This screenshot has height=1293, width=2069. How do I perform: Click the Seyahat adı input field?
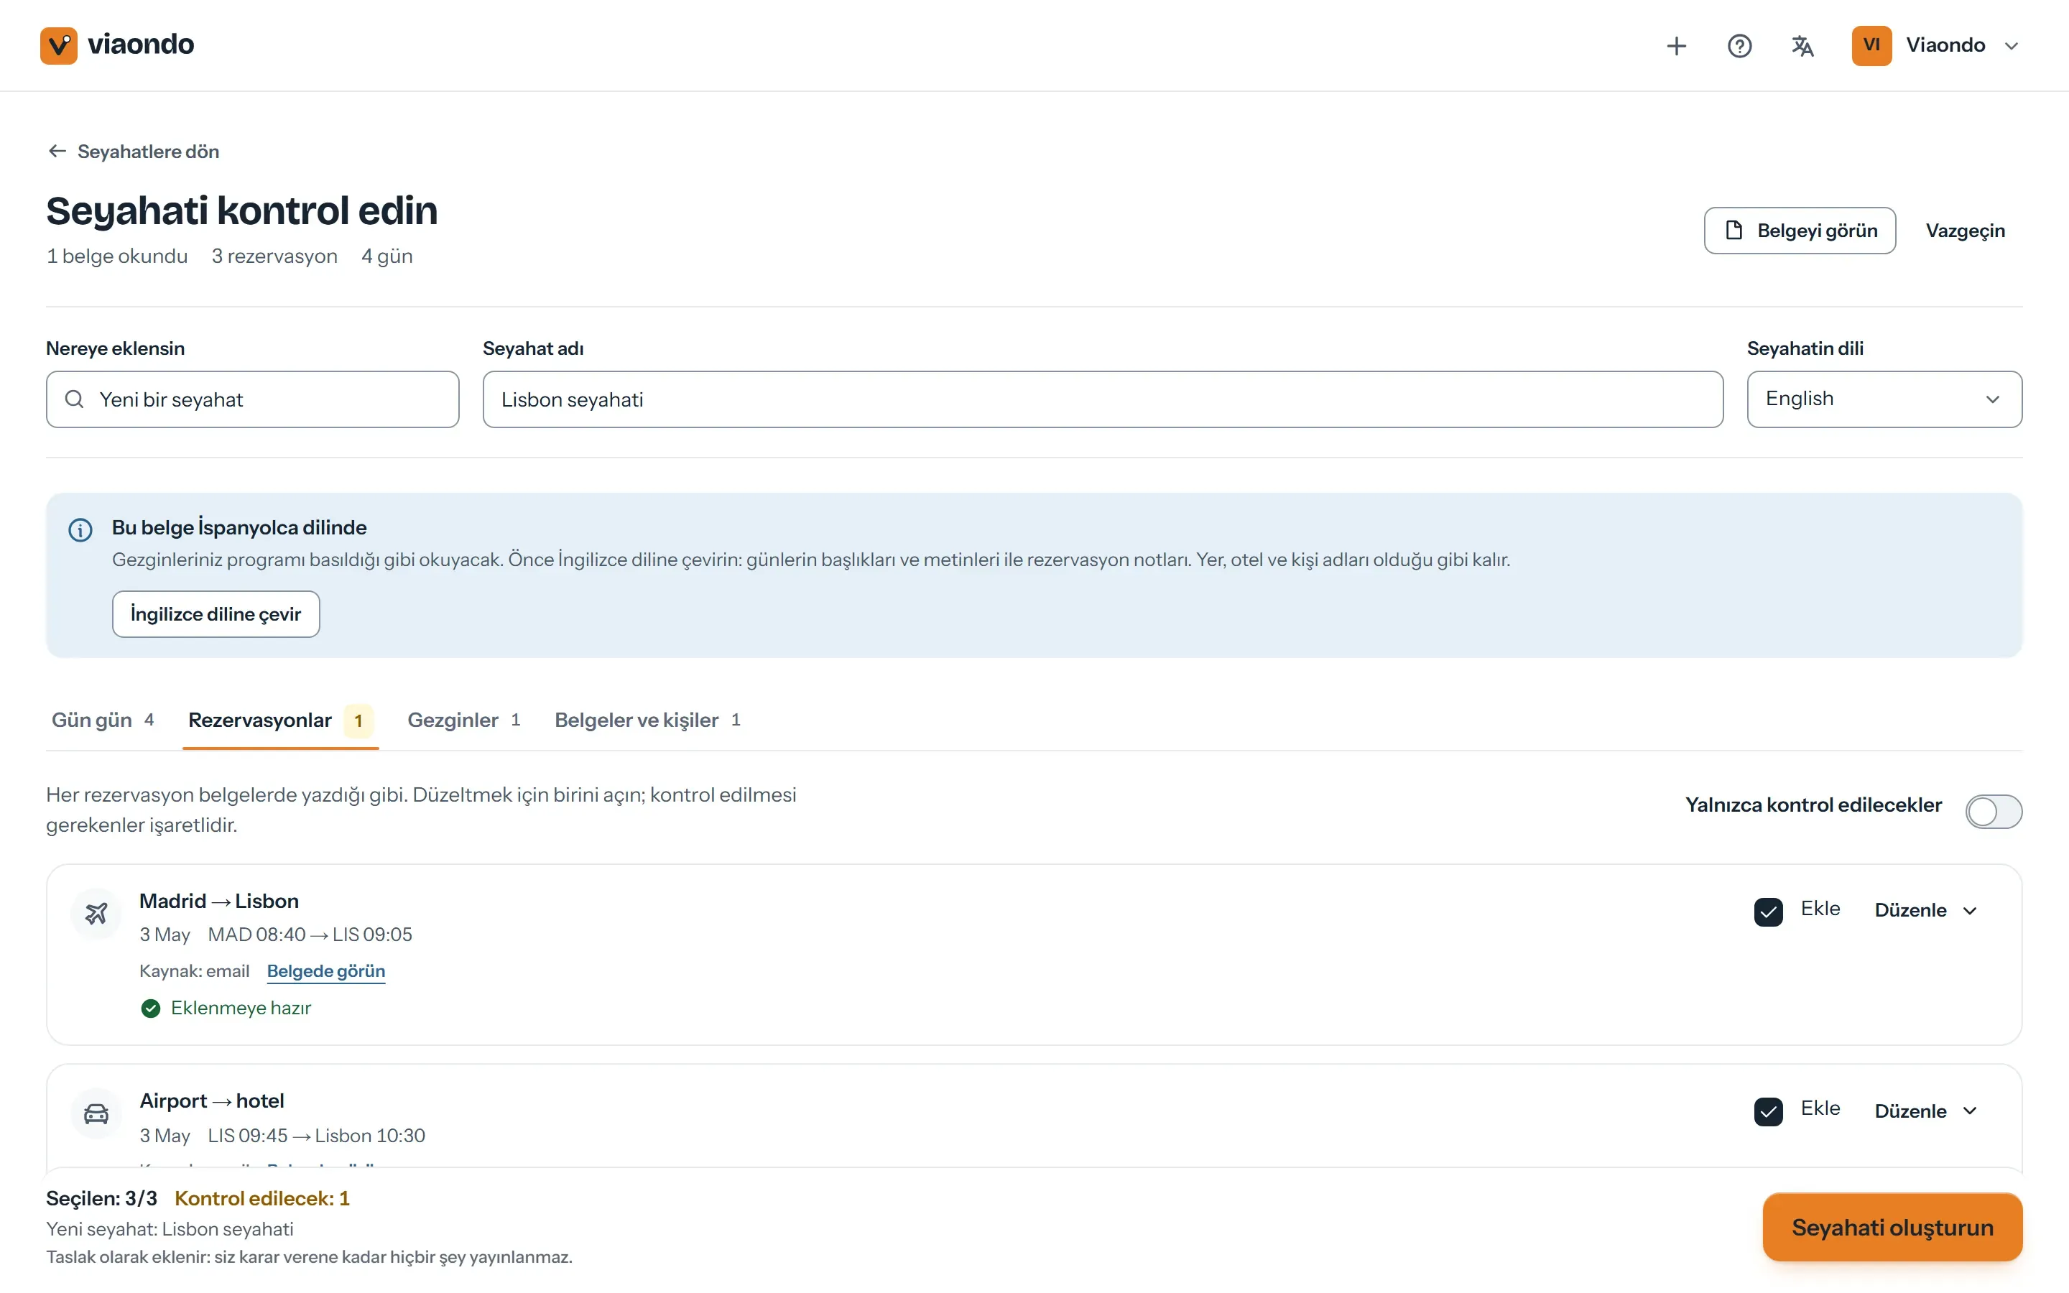pos(1103,399)
